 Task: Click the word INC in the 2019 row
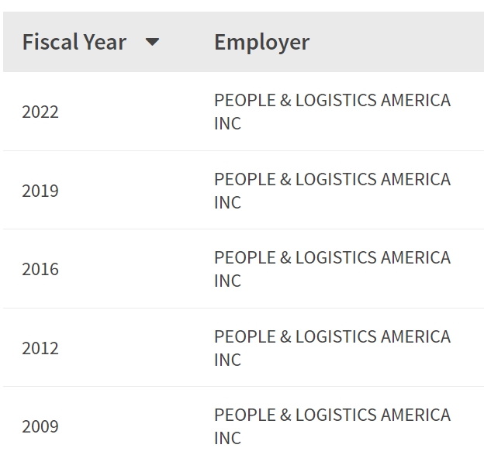pos(227,202)
